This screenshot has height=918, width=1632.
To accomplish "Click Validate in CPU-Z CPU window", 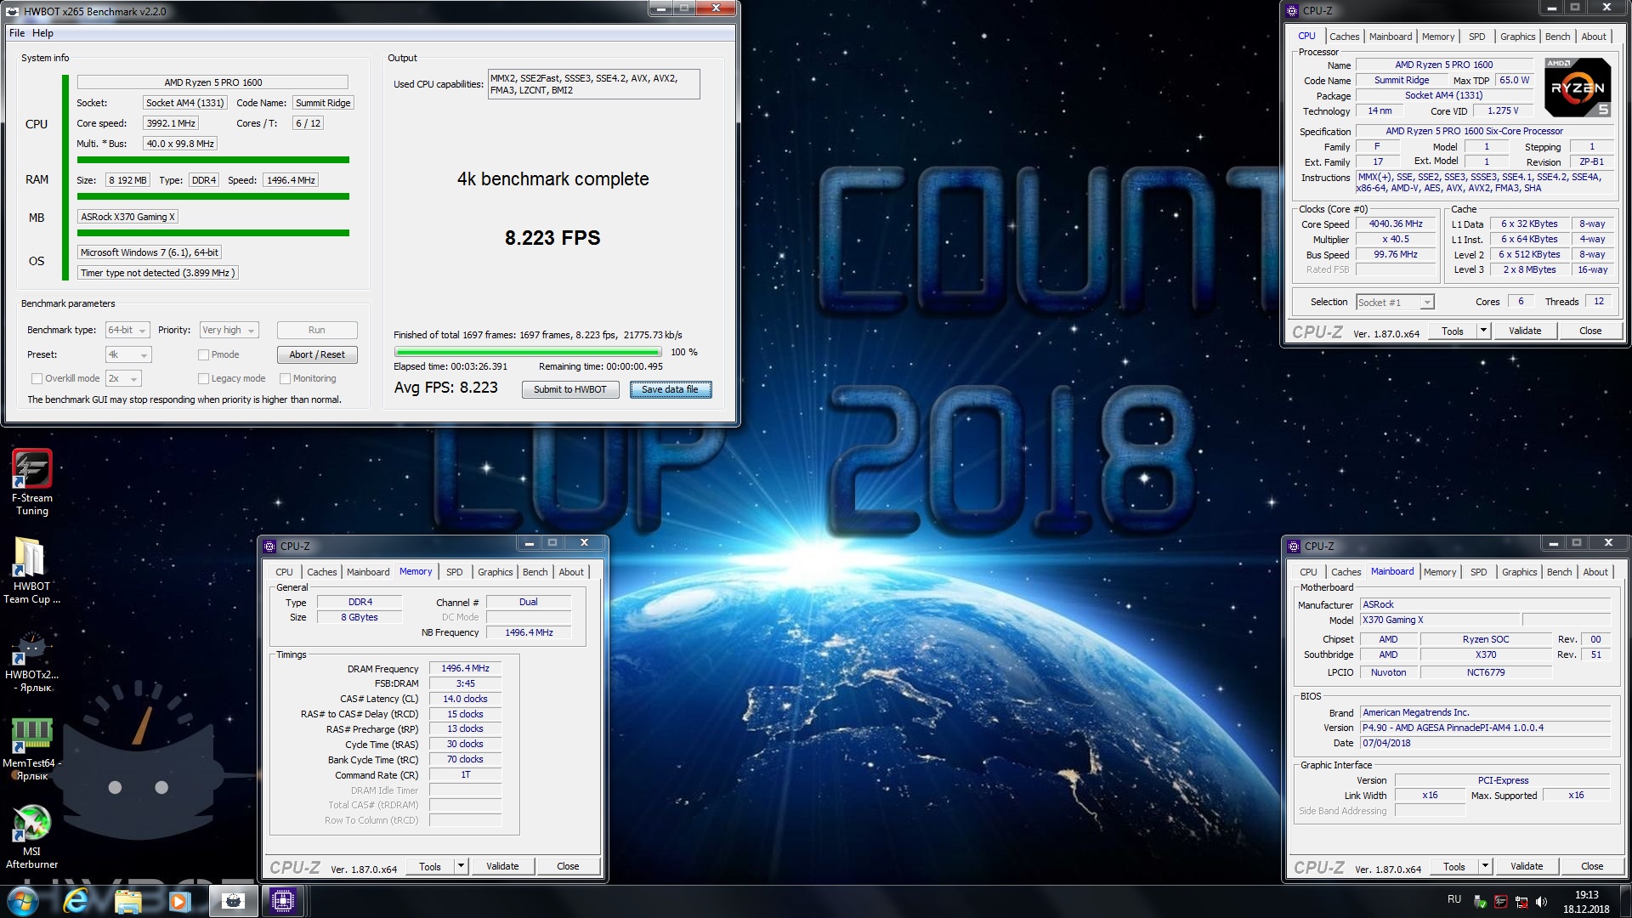I will [1524, 331].
